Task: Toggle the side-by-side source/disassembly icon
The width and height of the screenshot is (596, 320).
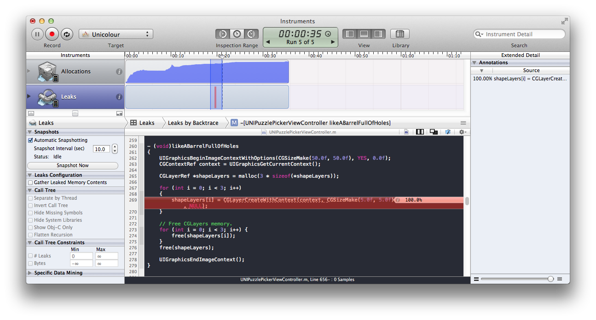Action: tap(420, 132)
